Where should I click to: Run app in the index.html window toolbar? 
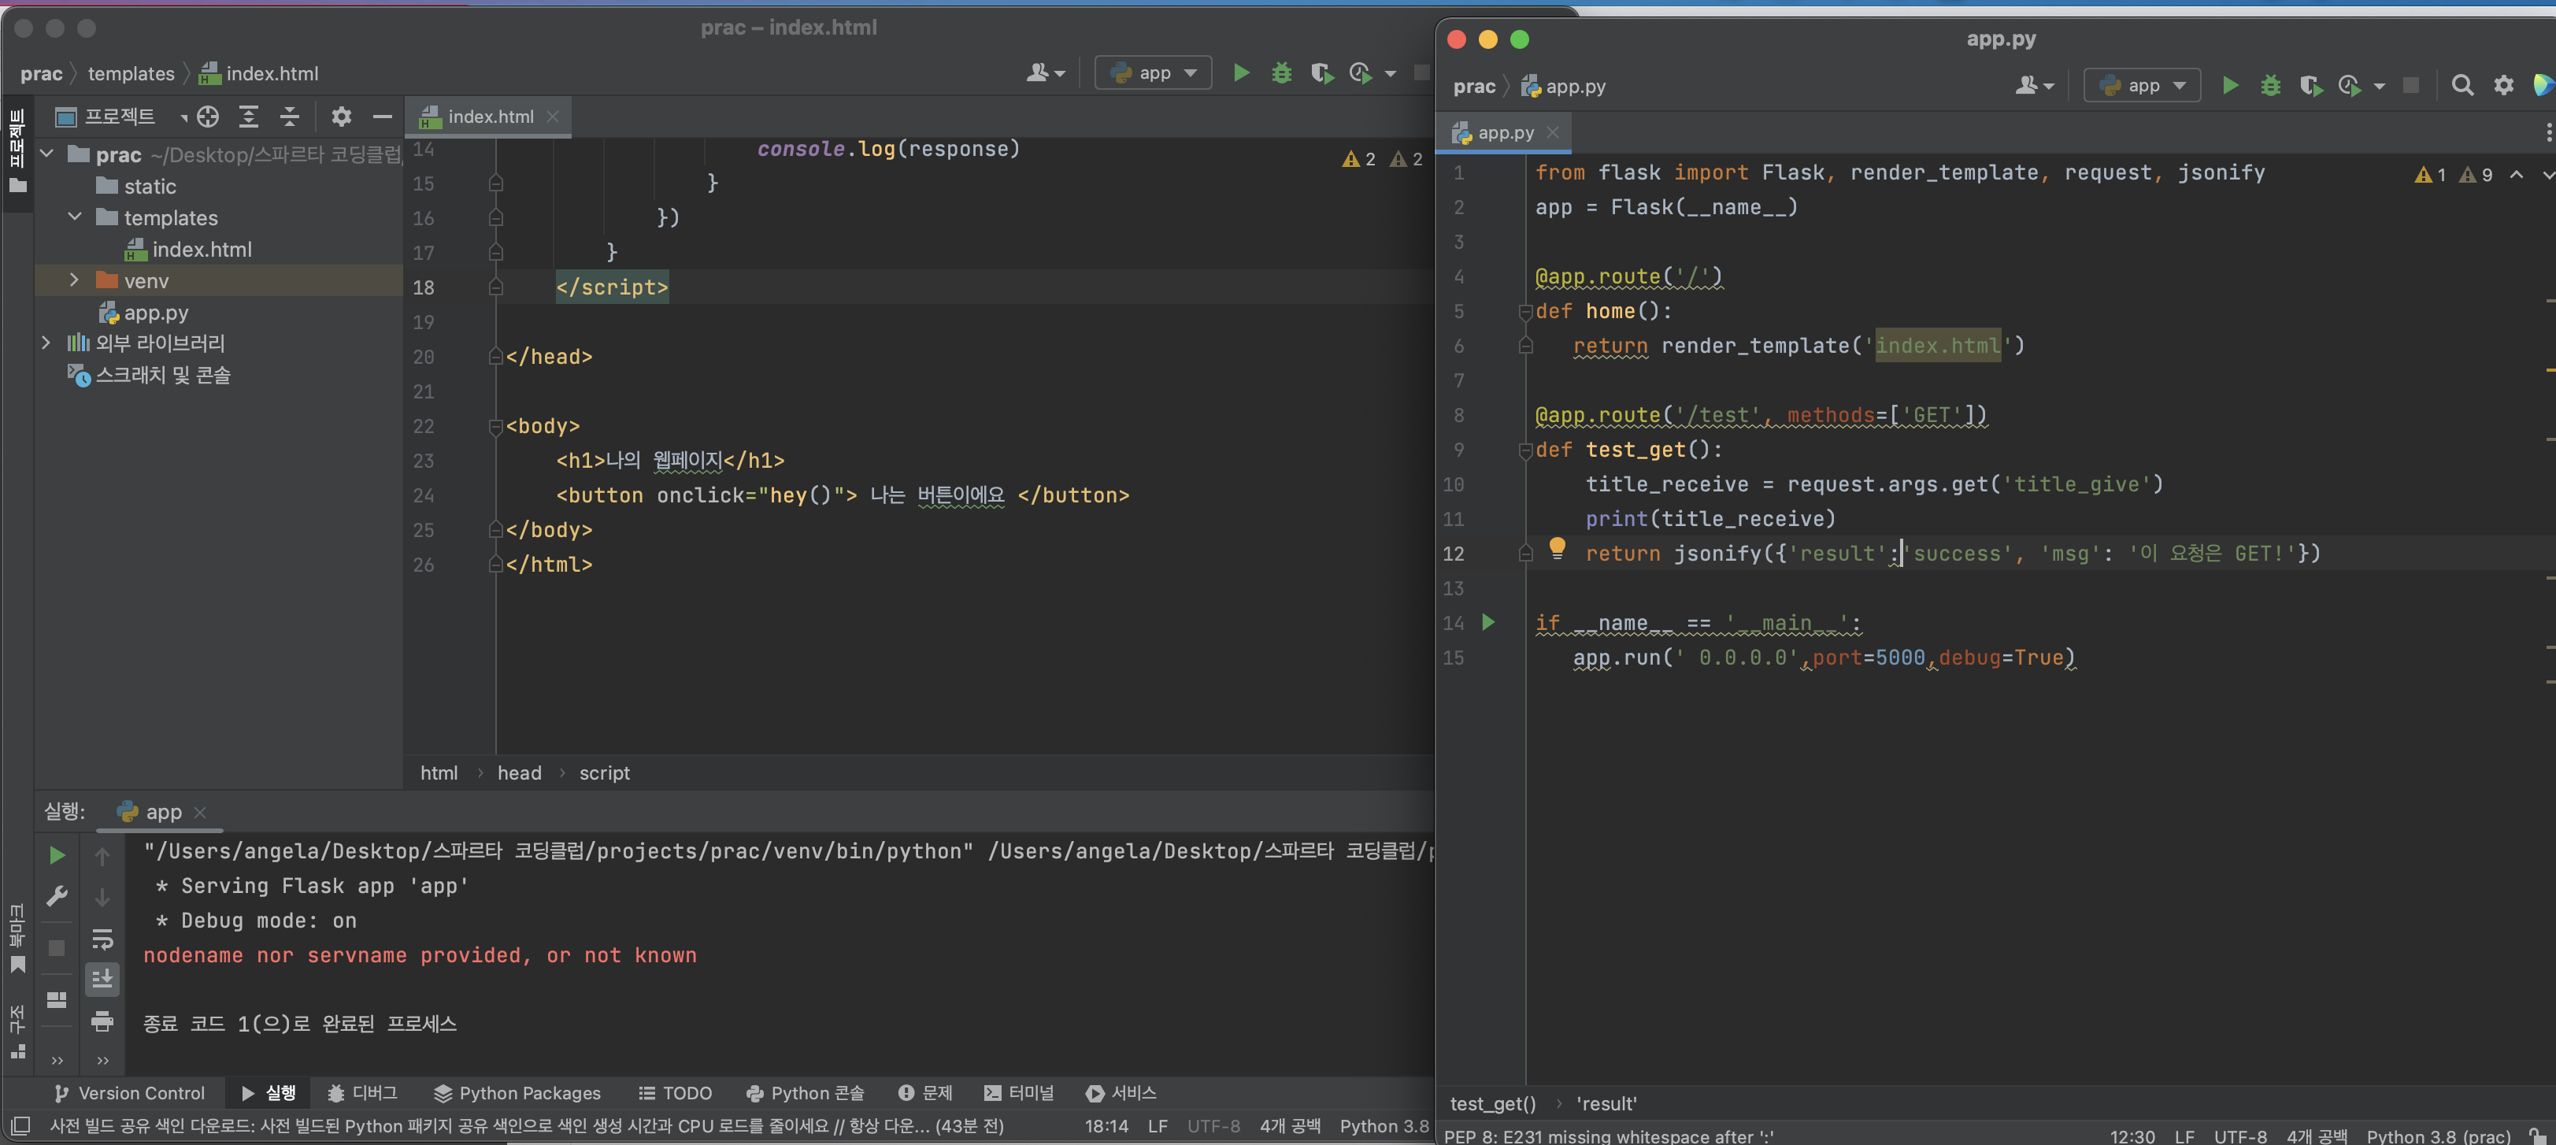coord(1240,72)
